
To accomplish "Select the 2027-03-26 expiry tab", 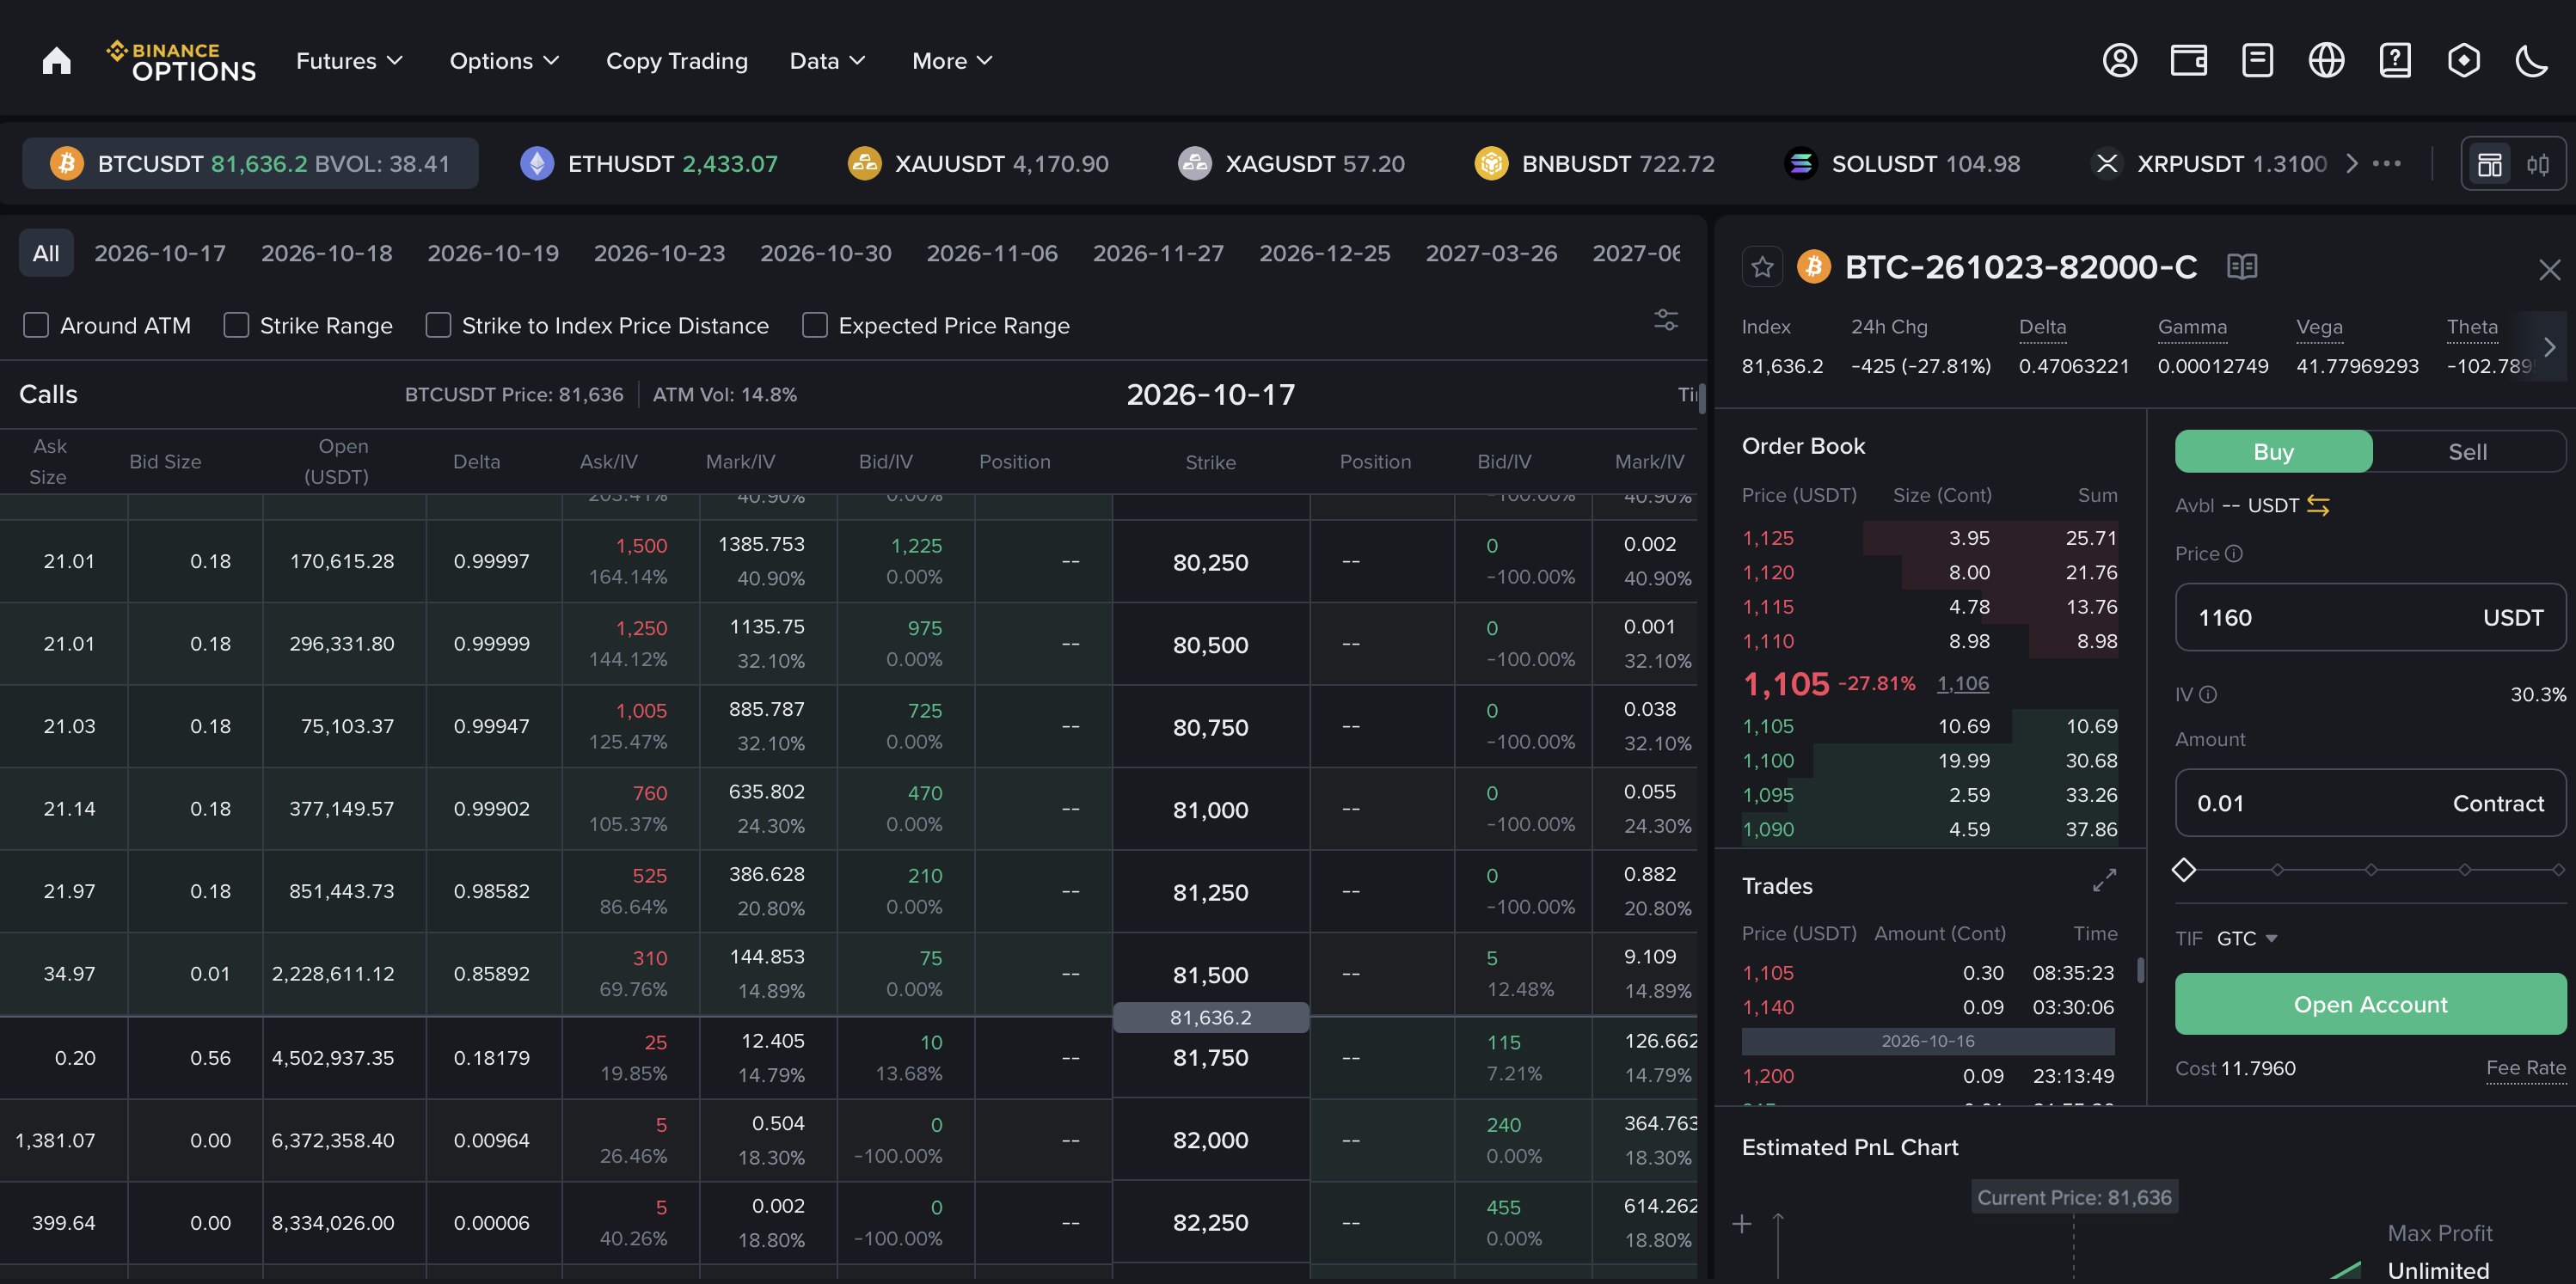I will [1491, 253].
